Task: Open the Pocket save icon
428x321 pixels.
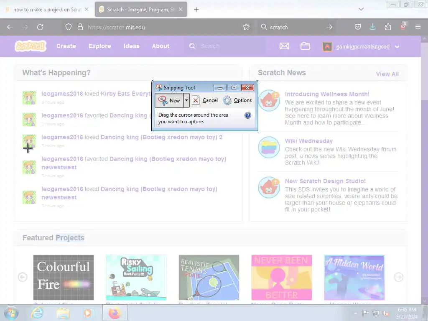Action: (x=358, y=27)
